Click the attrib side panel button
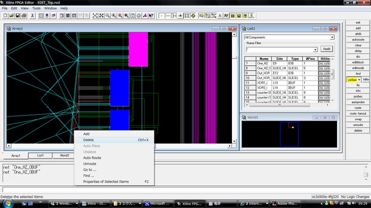This screenshot has width=371, height=208. pos(358,34)
